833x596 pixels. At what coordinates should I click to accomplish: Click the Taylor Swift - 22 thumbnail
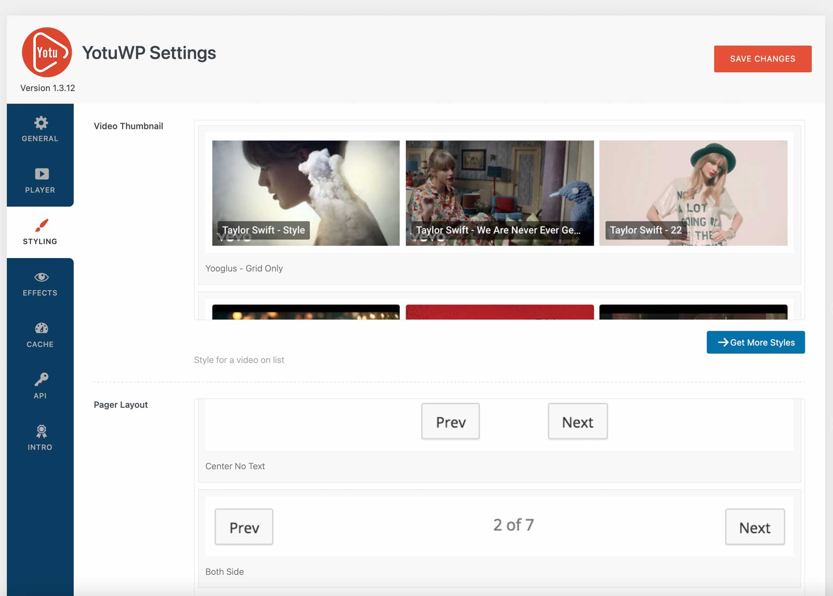pyautogui.click(x=693, y=193)
